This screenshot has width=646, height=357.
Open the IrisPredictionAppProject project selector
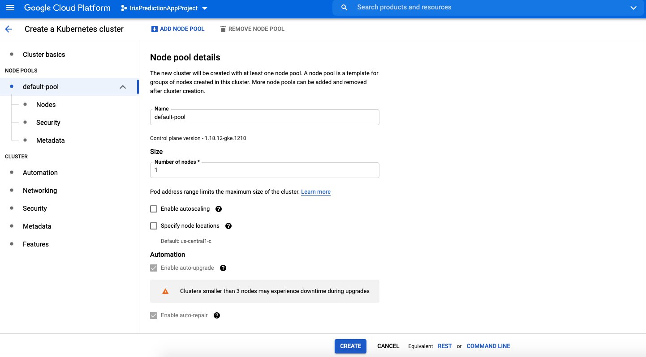point(164,8)
